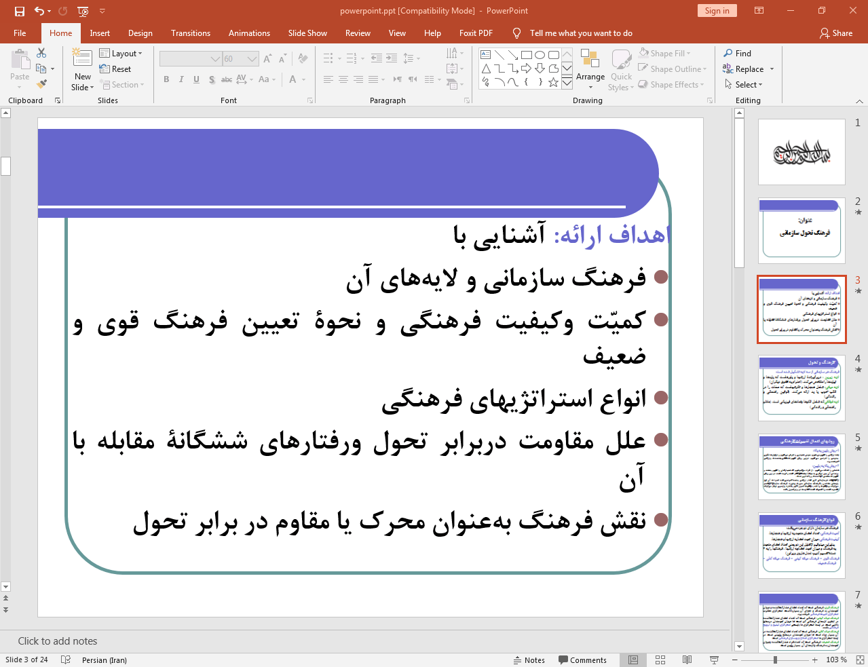Click the Paste clipboard icon

point(20,60)
